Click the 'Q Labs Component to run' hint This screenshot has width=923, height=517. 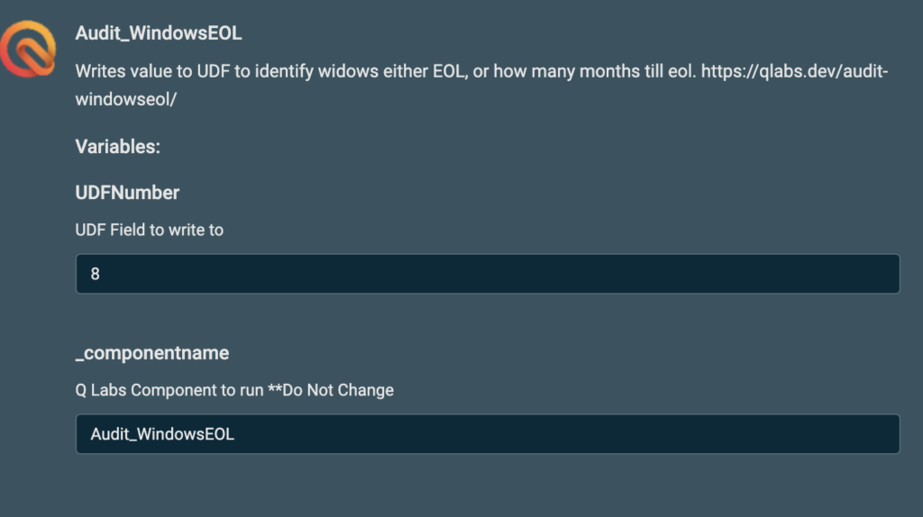169,390
